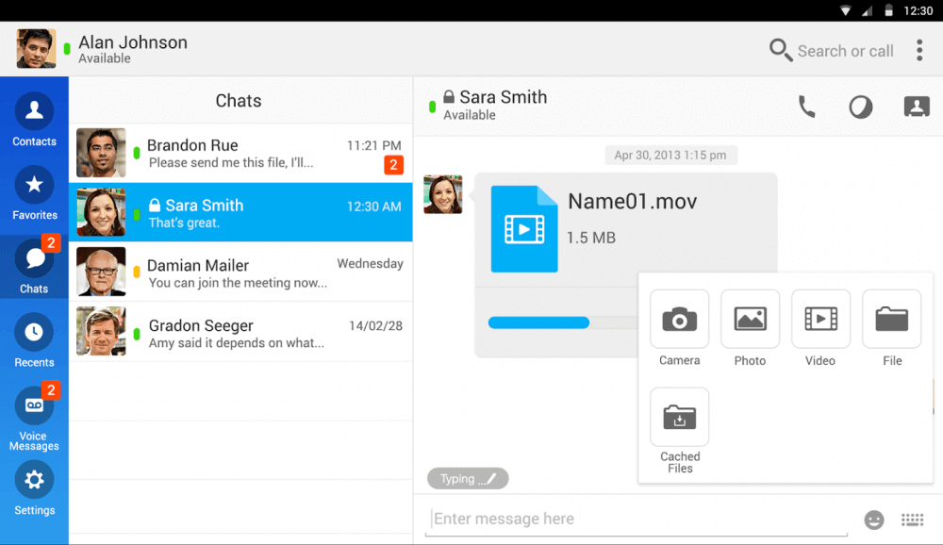Image resolution: width=943 pixels, height=545 pixels.
Task: Click the 12:30 clock in status bar
Action: coord(918,10)
